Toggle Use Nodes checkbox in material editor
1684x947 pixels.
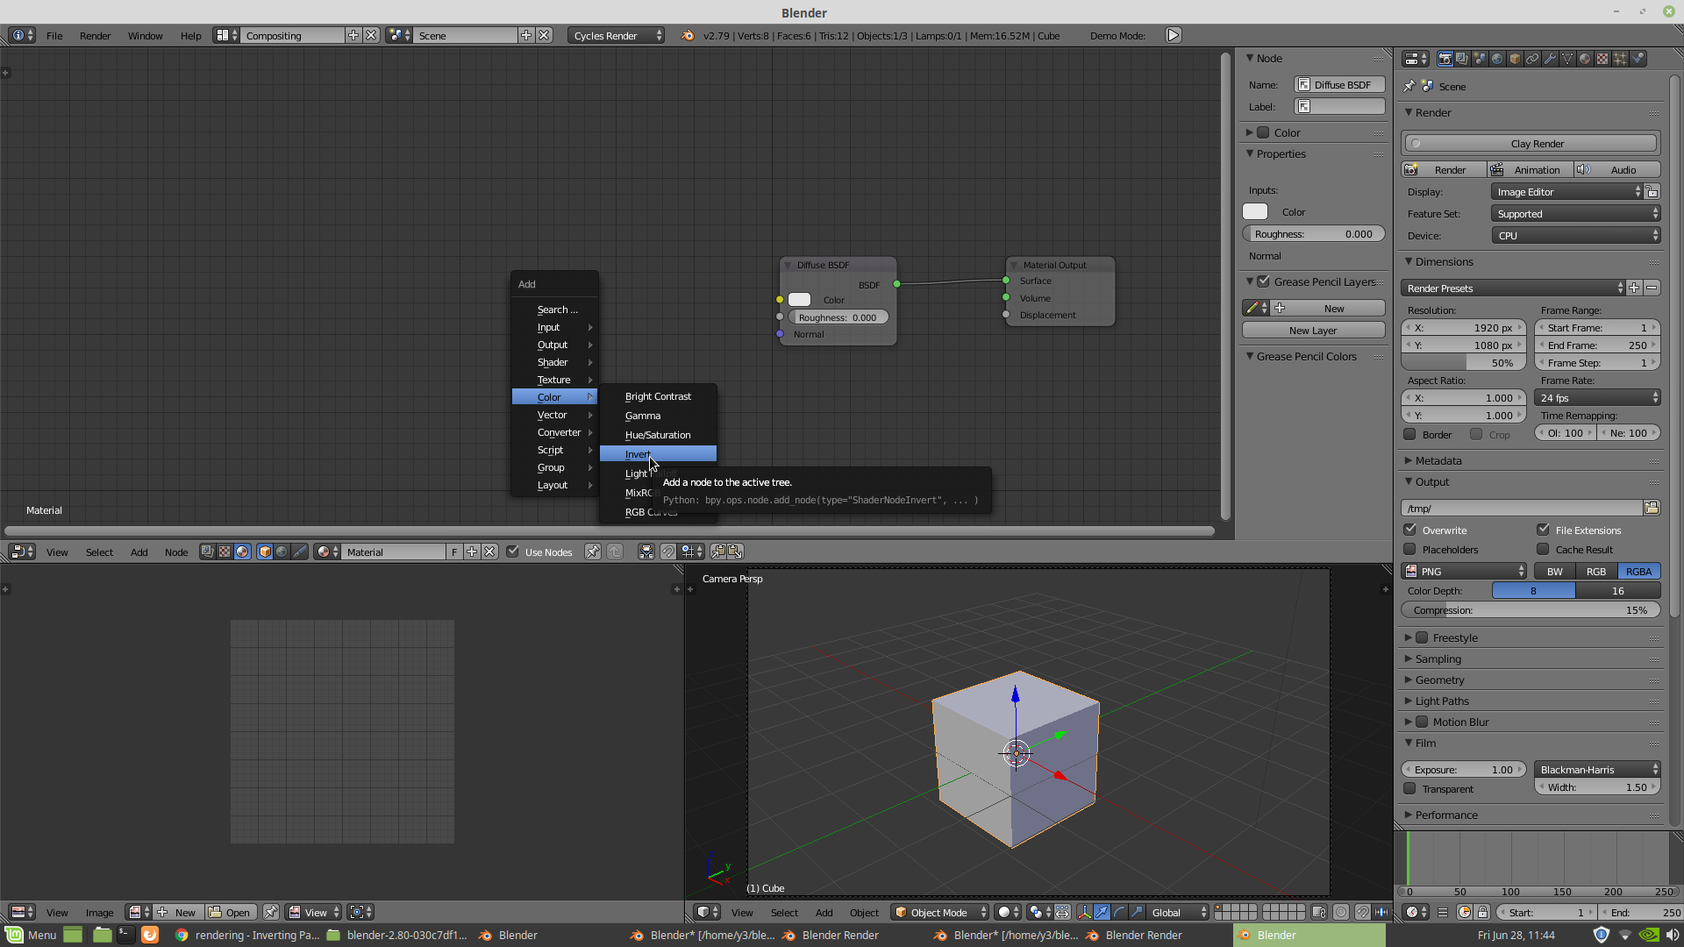513,552
